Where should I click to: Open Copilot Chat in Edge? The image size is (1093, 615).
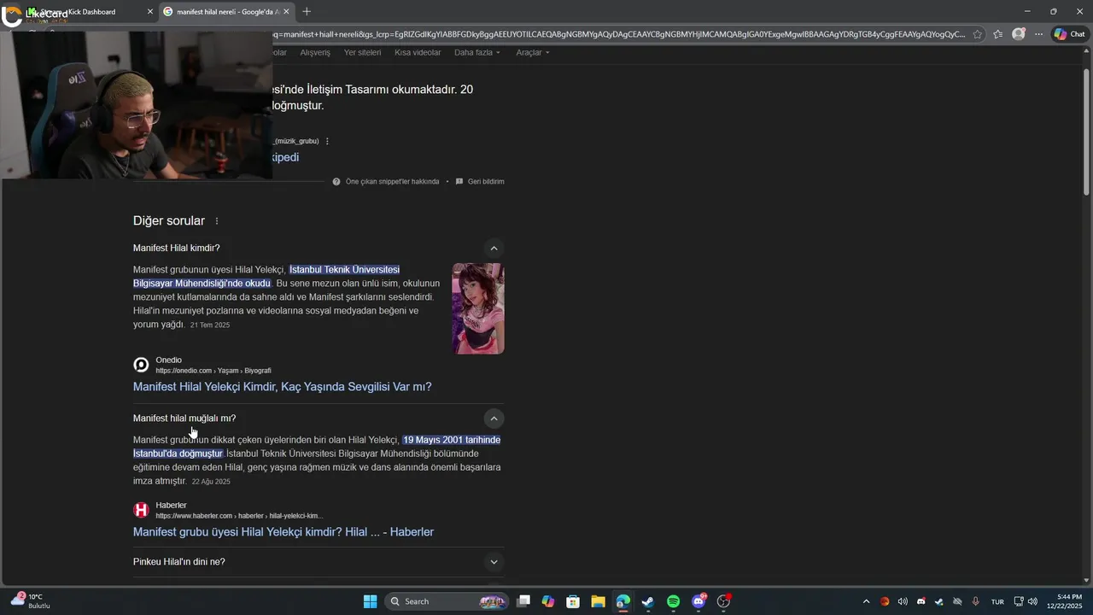pos(1069,34)
